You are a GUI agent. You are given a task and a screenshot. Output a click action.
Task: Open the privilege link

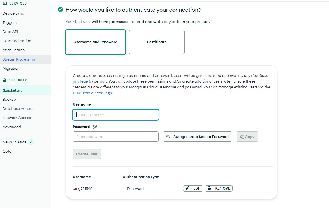[80, 81]
